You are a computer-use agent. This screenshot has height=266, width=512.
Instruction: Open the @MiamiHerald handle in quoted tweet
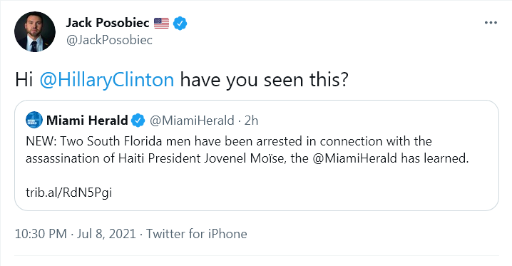coord(192,121)
